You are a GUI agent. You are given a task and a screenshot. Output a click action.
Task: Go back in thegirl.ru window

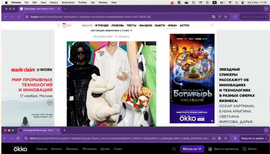pyautogui.click(x=5, y=17)
